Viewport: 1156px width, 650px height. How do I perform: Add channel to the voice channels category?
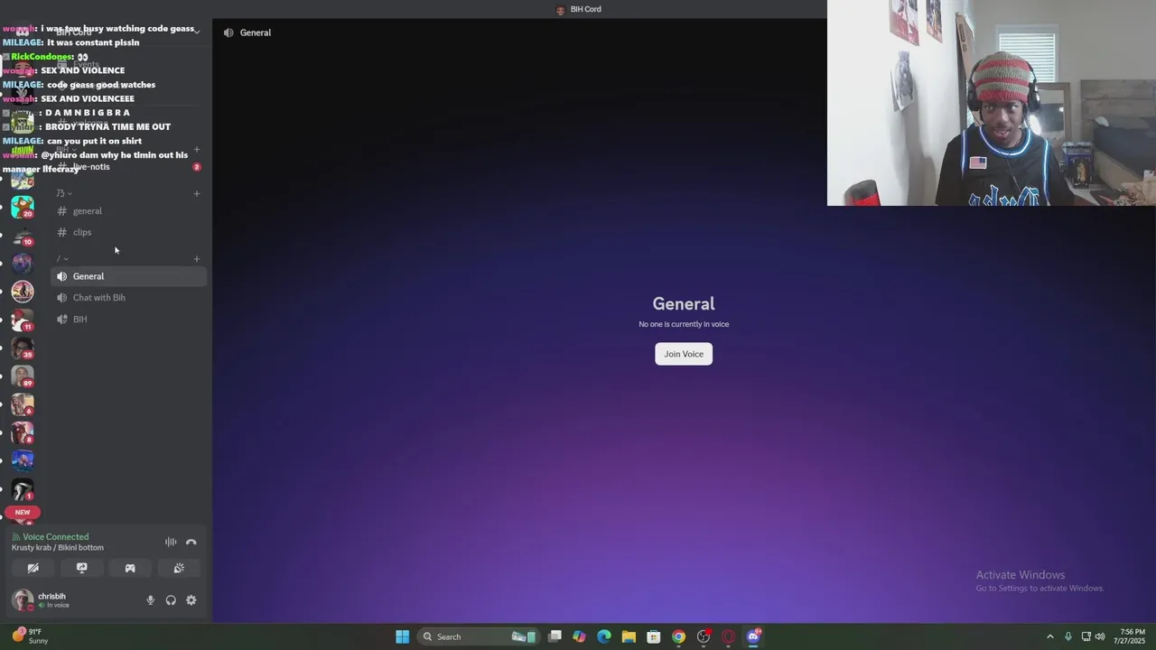[x=197, y=259]
